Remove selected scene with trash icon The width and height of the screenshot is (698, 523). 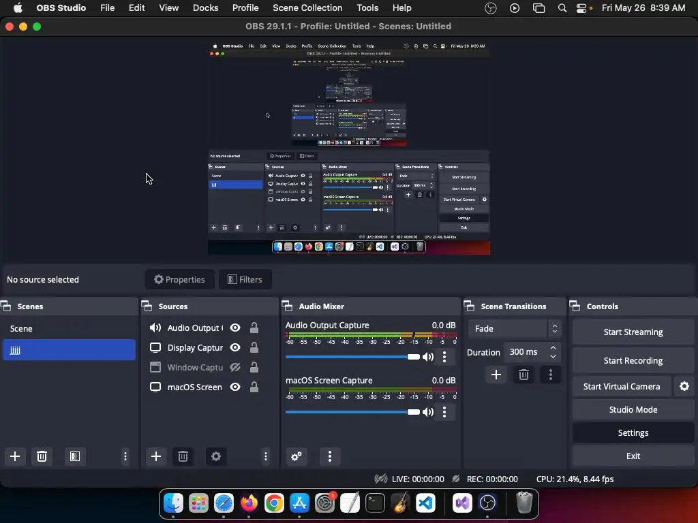[x=42, y=456]
